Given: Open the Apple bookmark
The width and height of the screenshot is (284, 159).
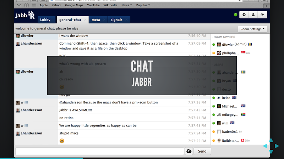Looking at the screenshot, I should 44,5.
